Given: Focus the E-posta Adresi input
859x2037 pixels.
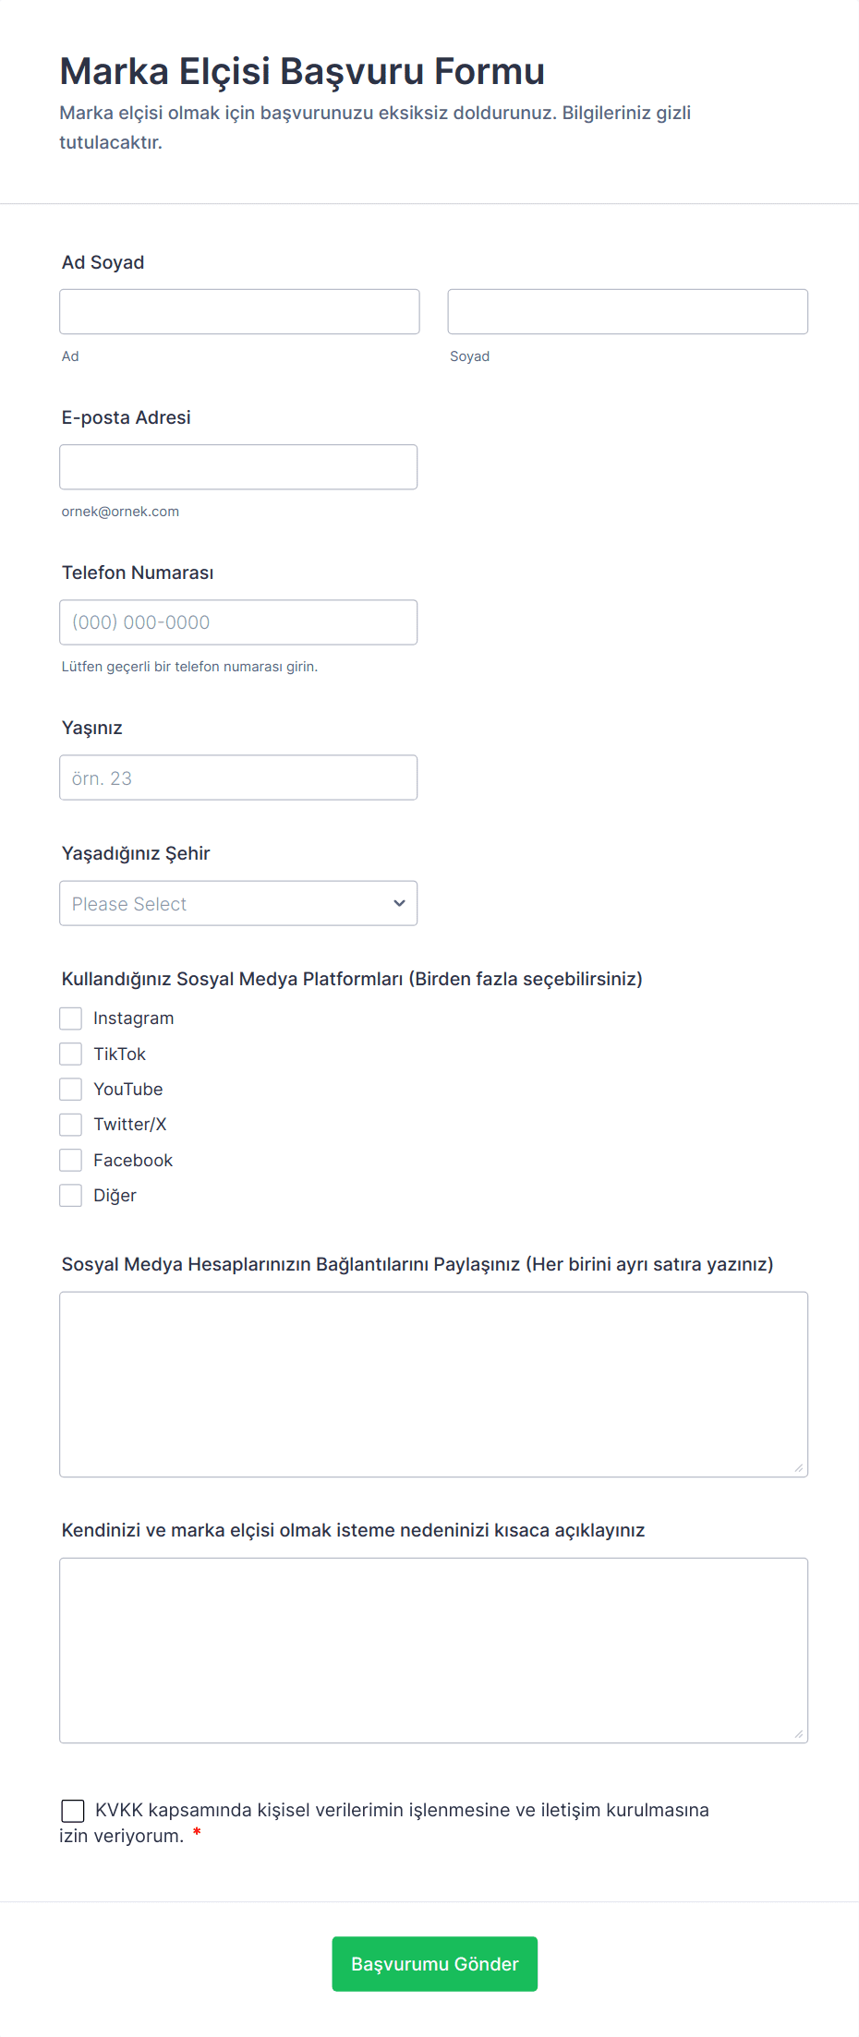Looking at the screenshot, I should click(238, 467).
